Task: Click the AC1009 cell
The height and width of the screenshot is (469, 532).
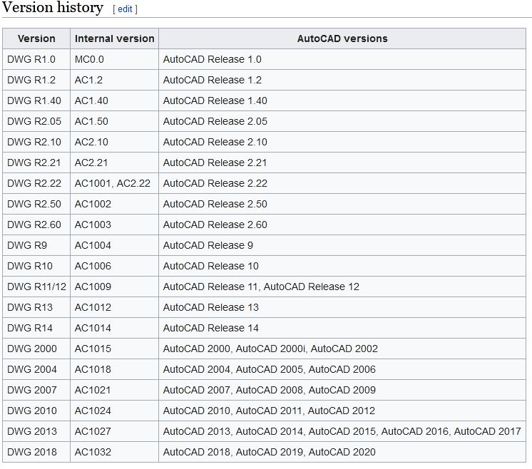Action: pos(114,287)
